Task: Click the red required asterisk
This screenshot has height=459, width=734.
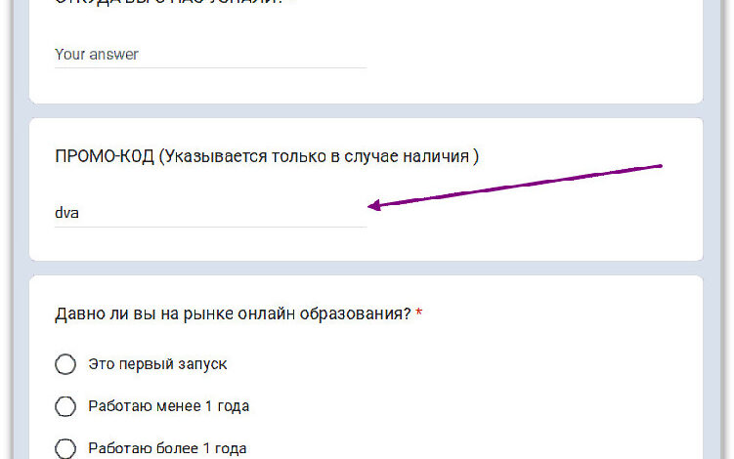Action: tap(419, 314)
